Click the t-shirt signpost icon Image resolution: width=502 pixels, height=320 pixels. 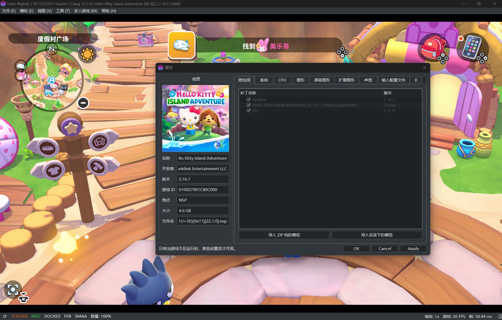click(x=54, y=171)
